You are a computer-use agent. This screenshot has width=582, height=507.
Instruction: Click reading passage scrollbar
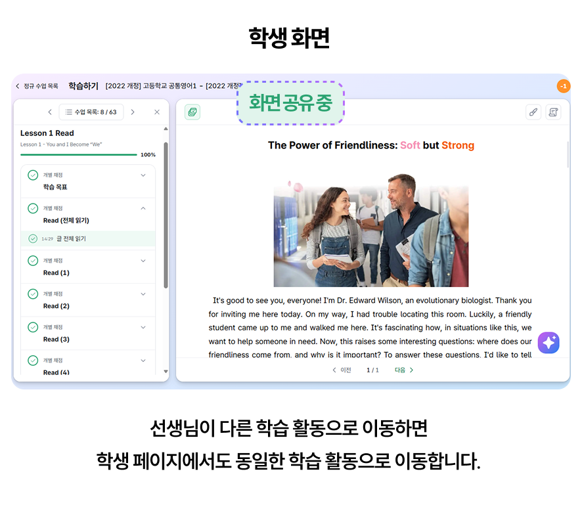[568, 154]
